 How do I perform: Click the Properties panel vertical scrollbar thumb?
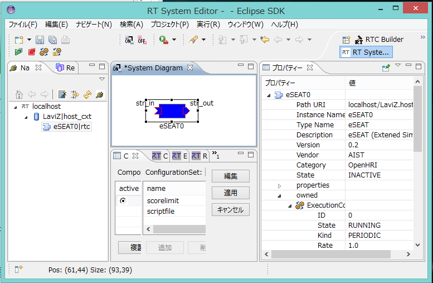tap(417, 119)
